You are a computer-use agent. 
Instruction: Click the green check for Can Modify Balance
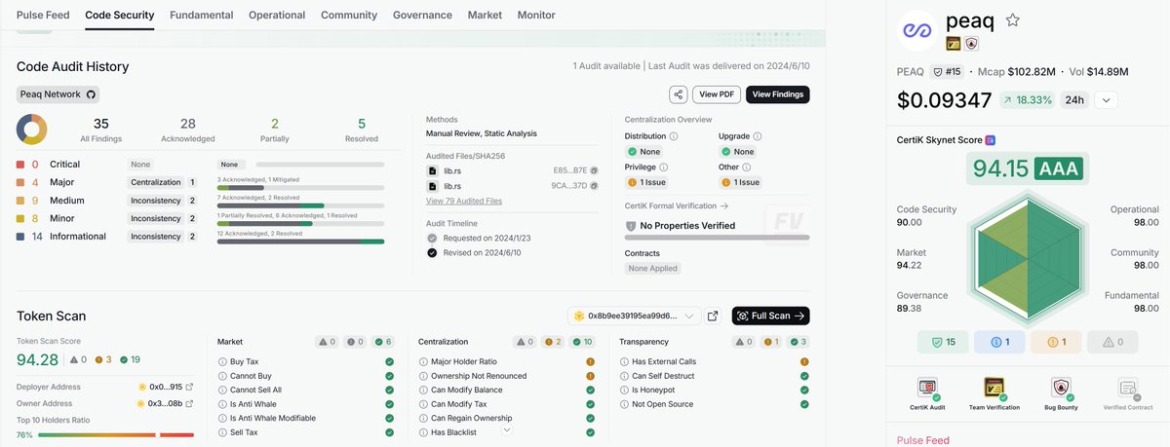pyautogui.click(x=590, y=390)
